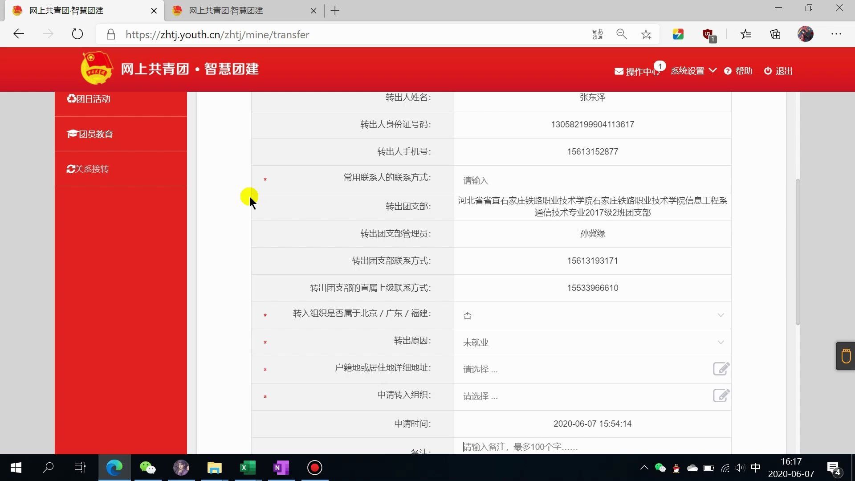
Task: Open the browser profile avatar
Action: coord(805,34)
